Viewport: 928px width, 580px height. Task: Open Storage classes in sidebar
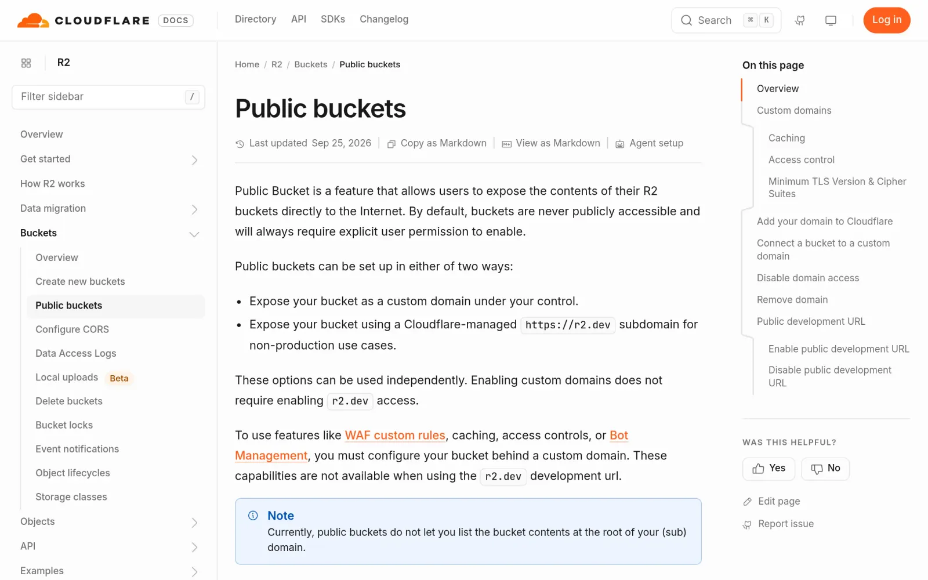(x=71, y=497)
